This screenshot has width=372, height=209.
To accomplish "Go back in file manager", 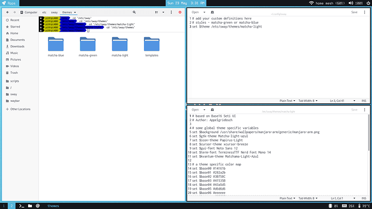I will [x=8, y=12].
